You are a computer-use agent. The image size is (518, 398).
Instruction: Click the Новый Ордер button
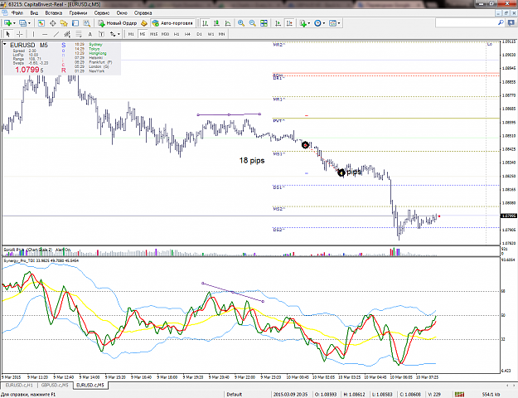[x=118, y=23]
